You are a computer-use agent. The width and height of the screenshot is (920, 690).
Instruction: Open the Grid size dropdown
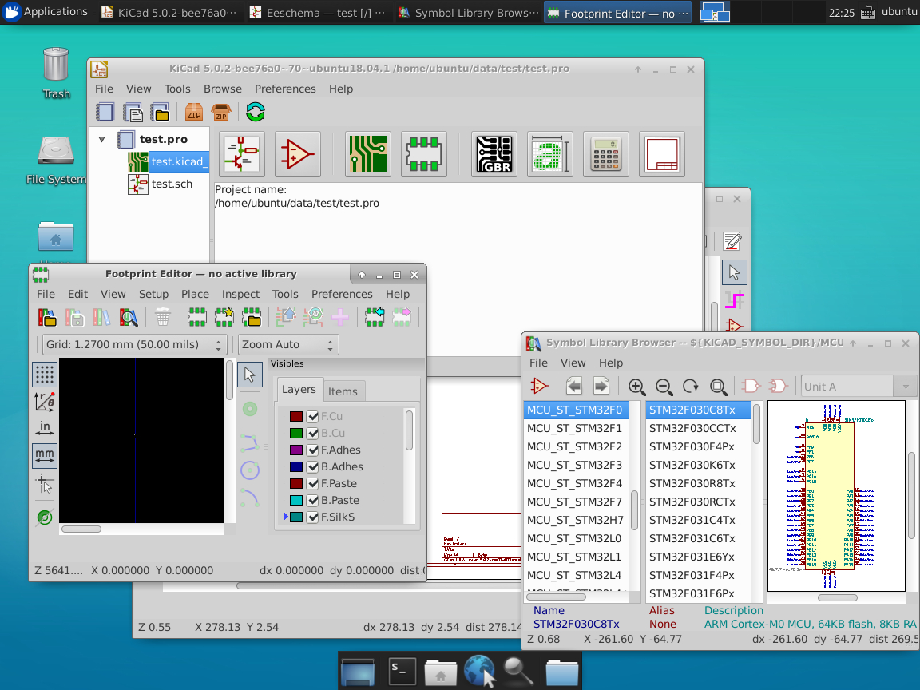click(x=134, y=344)
